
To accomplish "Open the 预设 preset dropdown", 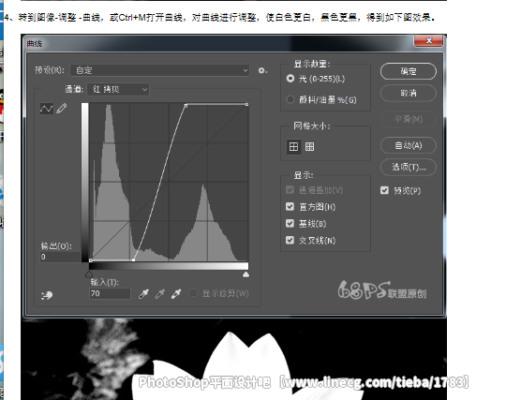I will point(160,70).
